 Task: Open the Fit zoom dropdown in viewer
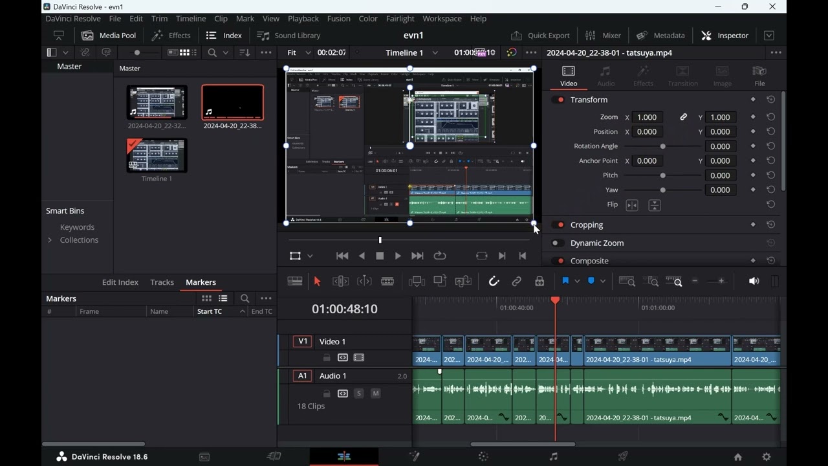click(299, 53)
